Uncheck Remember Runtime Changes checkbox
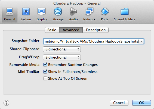 coord(45,65)
